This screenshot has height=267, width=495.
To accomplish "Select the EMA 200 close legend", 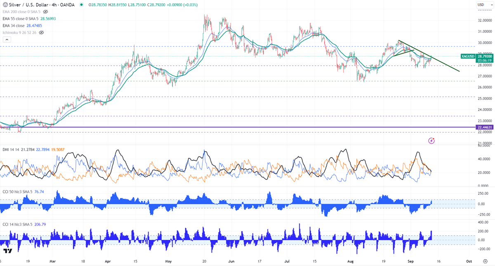I will 21,12.
